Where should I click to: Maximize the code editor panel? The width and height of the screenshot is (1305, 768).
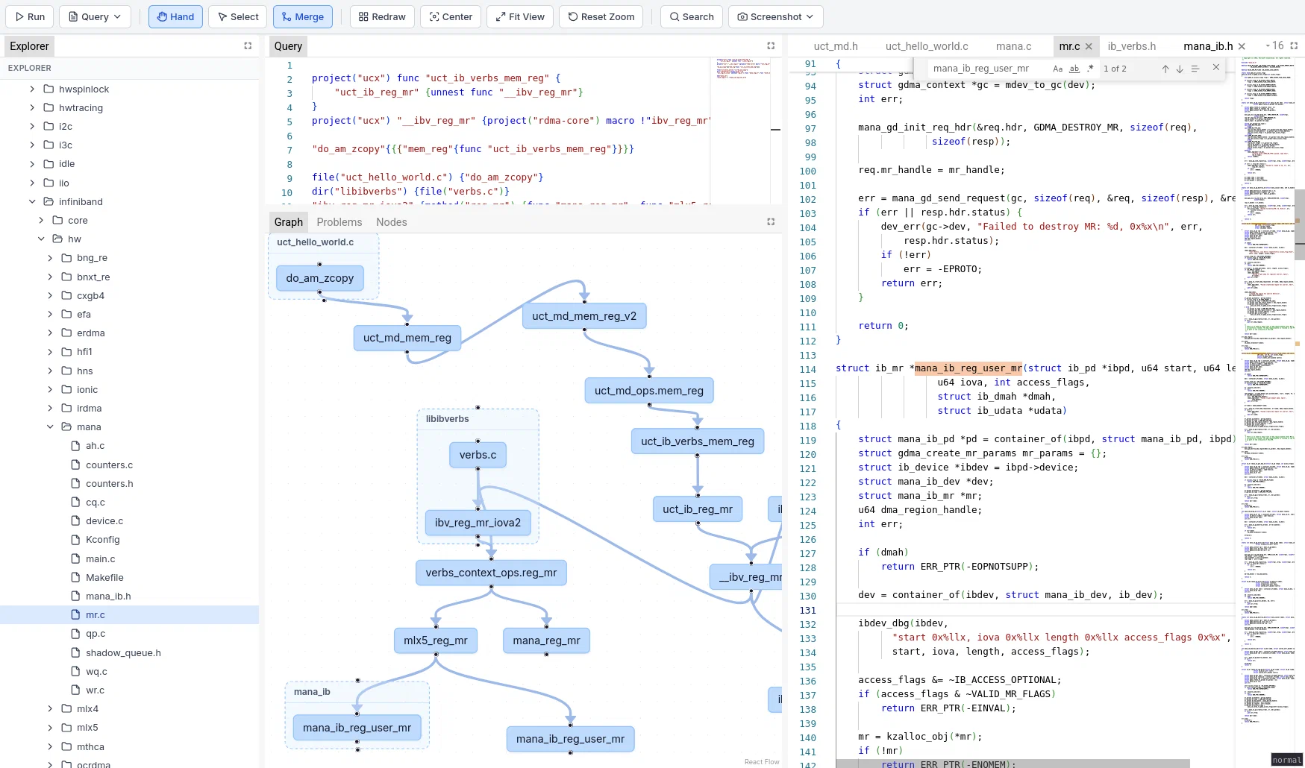1294,45
